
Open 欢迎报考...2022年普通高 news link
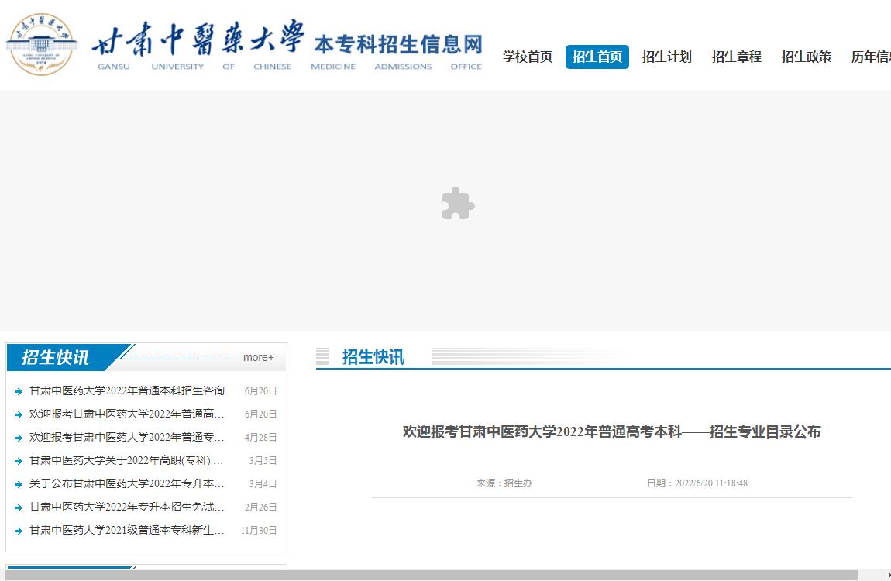(x=127, y=414)
